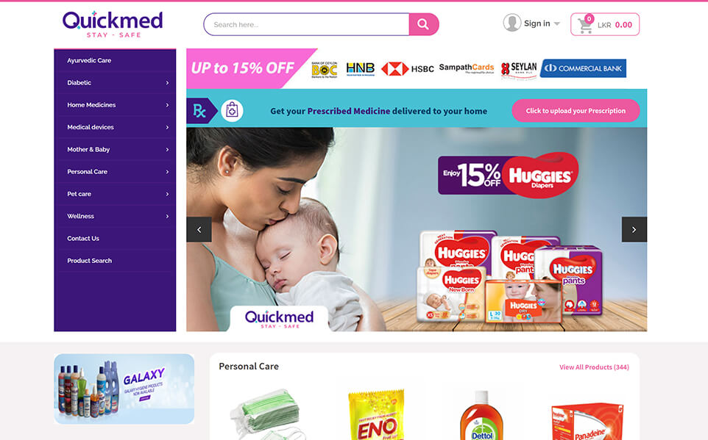Advance to next banner slide
Viewport: 708px width, 440px height.
click(x=634, y=229)
